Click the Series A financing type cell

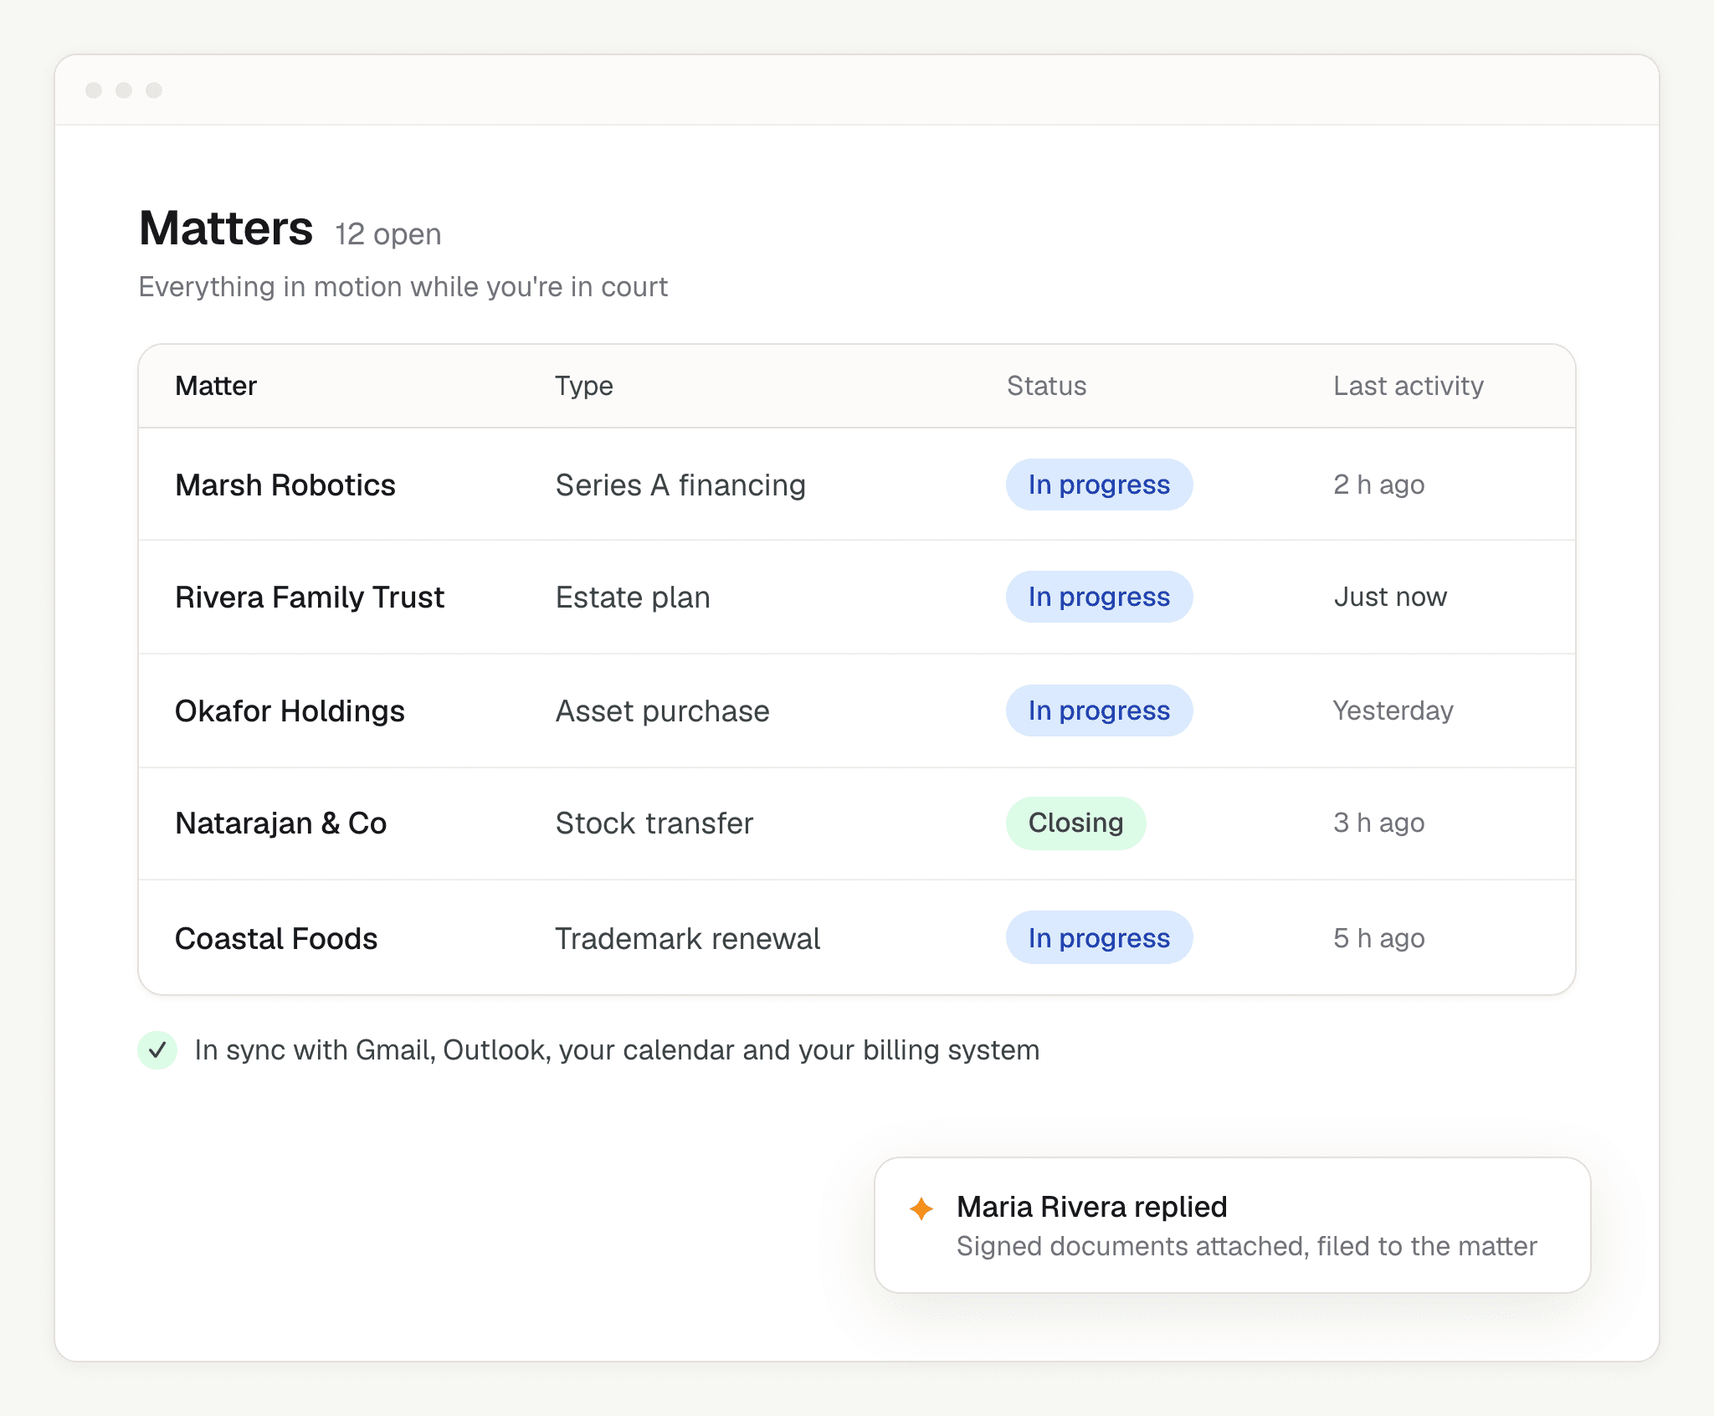point(680,485)
